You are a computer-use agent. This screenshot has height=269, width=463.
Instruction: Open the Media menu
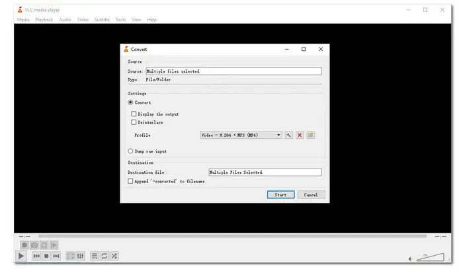pos(23,20)
